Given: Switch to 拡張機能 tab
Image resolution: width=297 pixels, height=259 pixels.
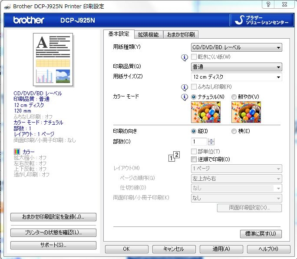Looking at the screenshot, I should [x=148, y=35].
